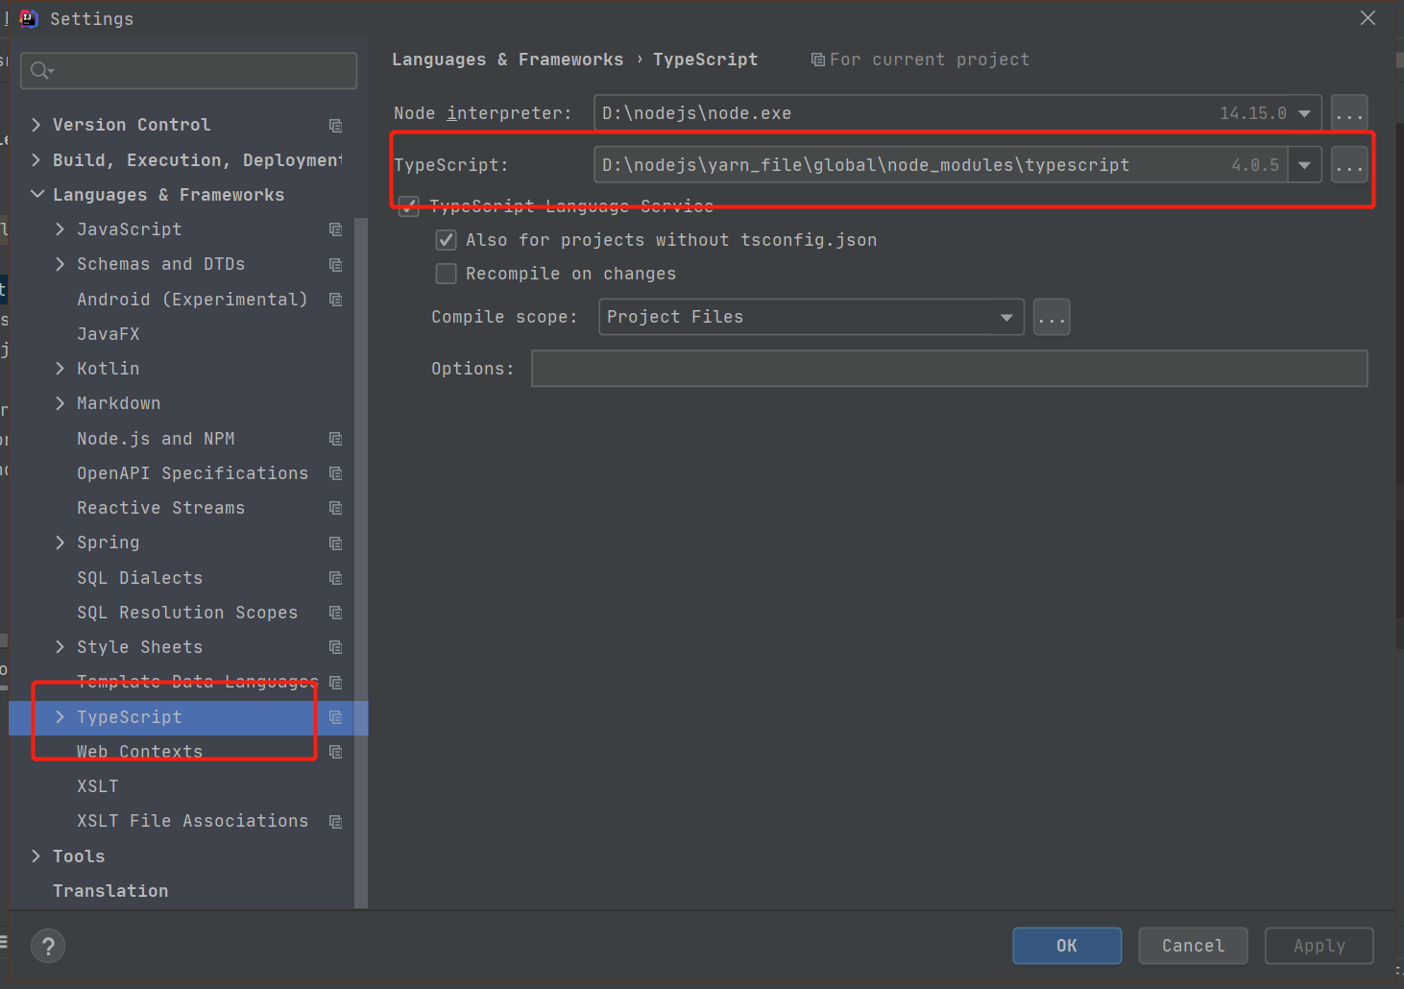The width and height of the screenshot is (1404, 989).
Task: Open the Node interpreter dropdown
Action: [1304, 113]
